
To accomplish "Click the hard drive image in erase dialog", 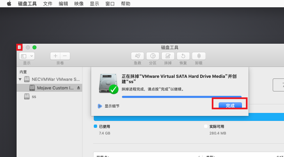I will (x=108, y=84).
